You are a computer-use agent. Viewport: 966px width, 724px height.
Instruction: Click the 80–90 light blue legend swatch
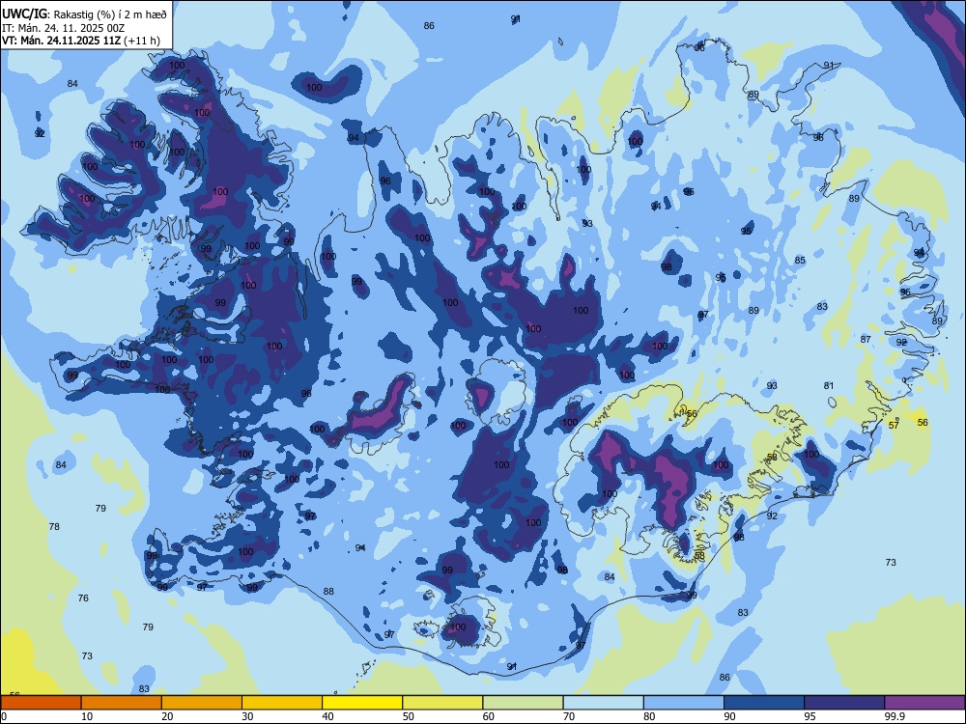[x=684, y=703]
